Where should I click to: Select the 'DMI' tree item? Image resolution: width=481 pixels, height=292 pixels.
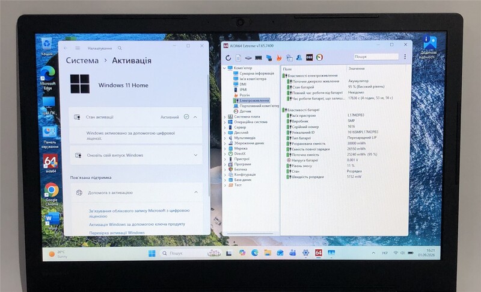tap(243, 84)
